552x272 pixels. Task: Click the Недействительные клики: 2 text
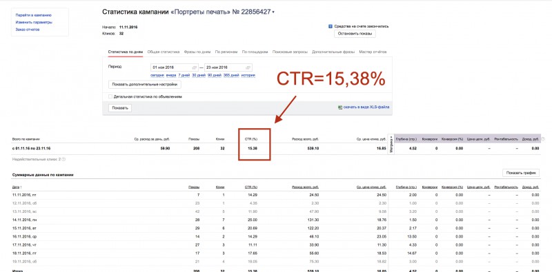(x=37, y=159)
